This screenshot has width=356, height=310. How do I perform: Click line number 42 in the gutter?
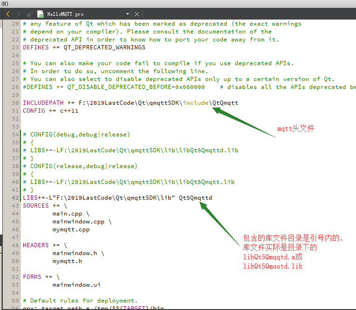tap(15, 198)
